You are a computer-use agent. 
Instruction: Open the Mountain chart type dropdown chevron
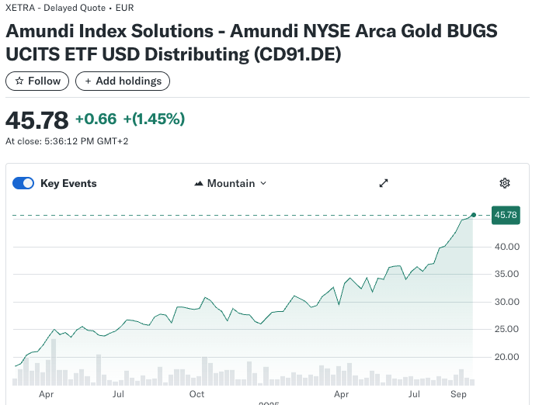[x=263, y=184]
